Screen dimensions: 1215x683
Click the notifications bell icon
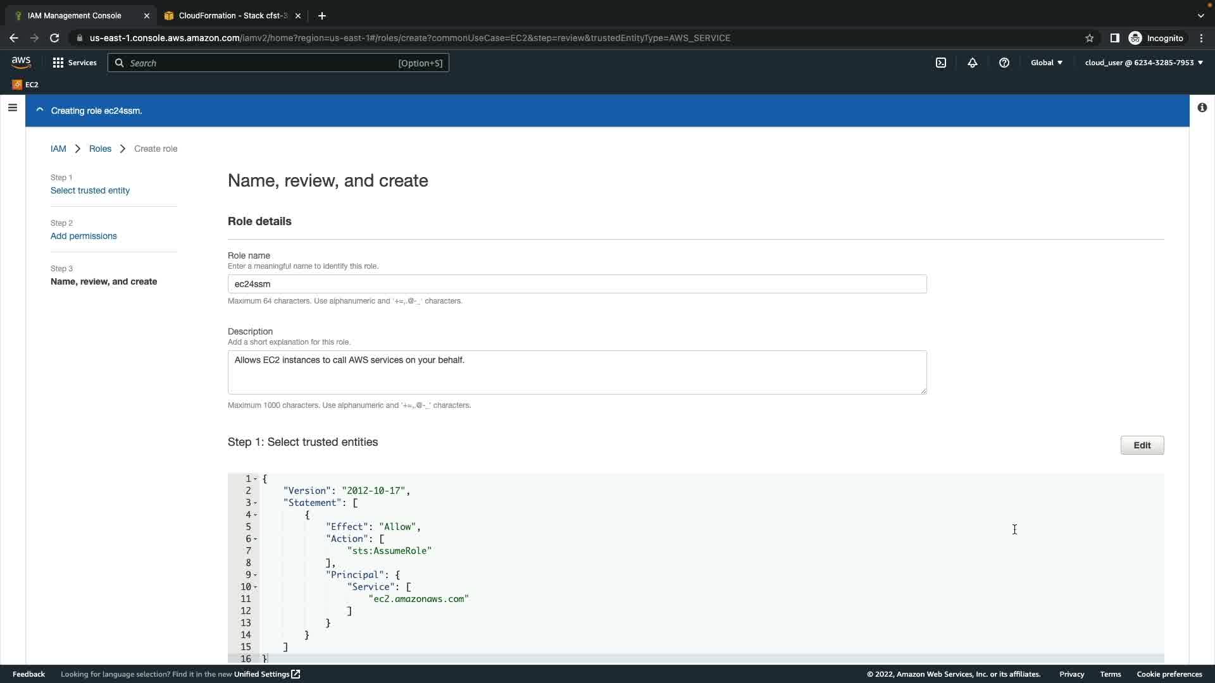coord(973,63)
